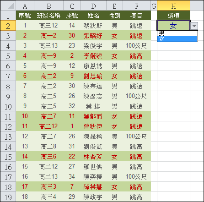Click 100公尺 cell in 陳彥志's row
The width and height of the screenshot is (204, 202).
(x=137, y=96)
